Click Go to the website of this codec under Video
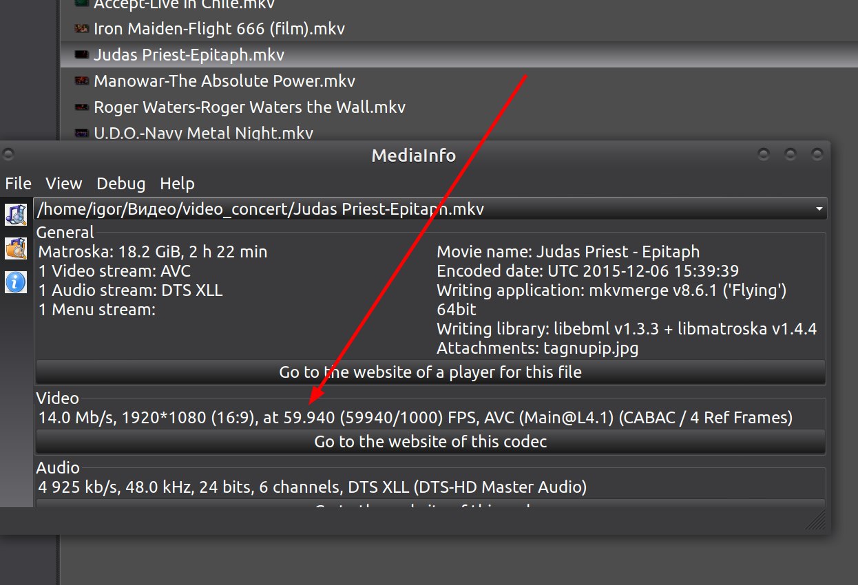 coord(430,441)
